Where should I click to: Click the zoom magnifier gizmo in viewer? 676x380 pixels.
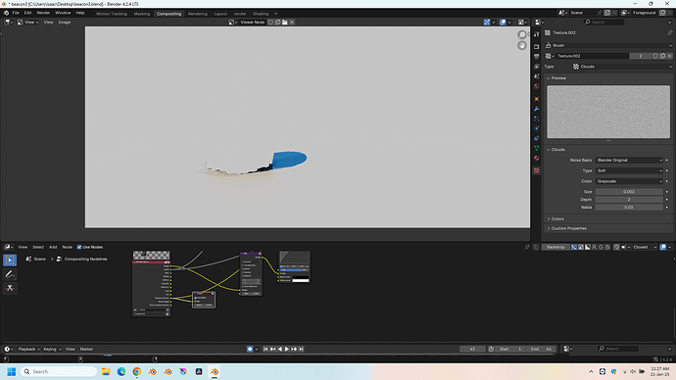pos(521,34)
